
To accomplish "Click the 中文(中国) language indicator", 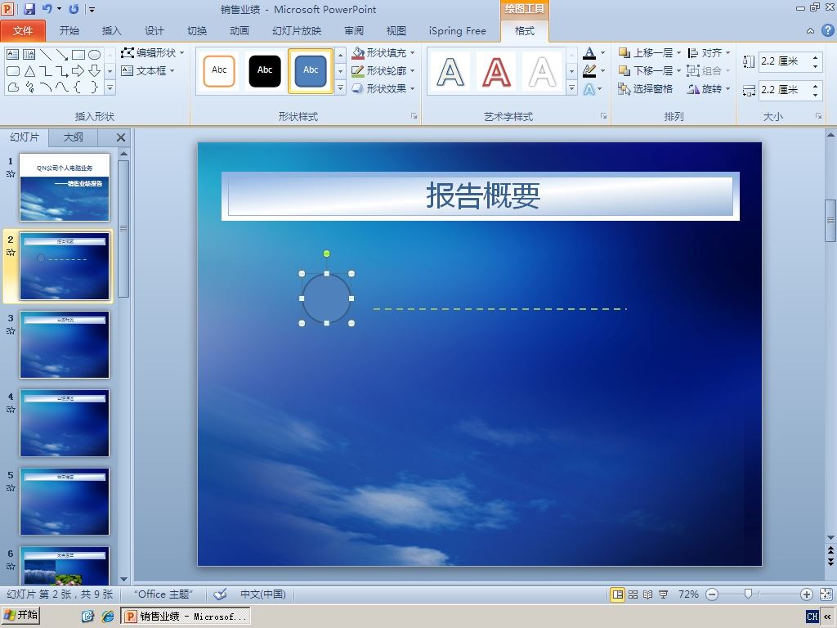I will pos(262,594).
